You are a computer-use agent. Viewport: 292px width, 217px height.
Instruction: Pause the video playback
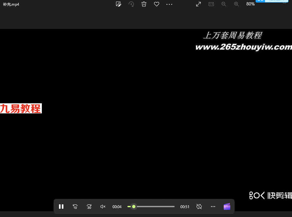pyautogui.click(x=61, y=207)
